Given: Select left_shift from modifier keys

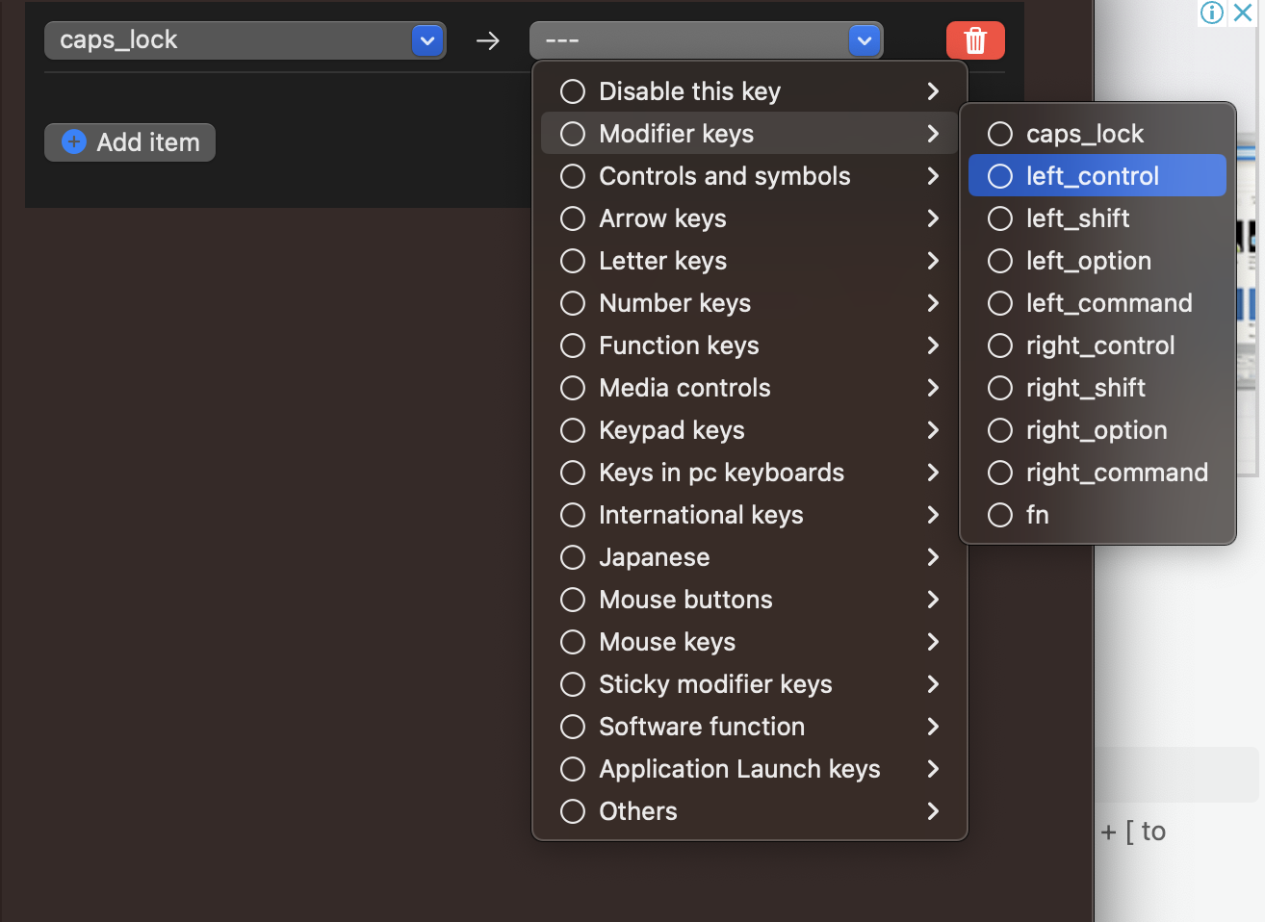Looking at the screenshot, I should pyautogui.click(x=1077, y=218).
